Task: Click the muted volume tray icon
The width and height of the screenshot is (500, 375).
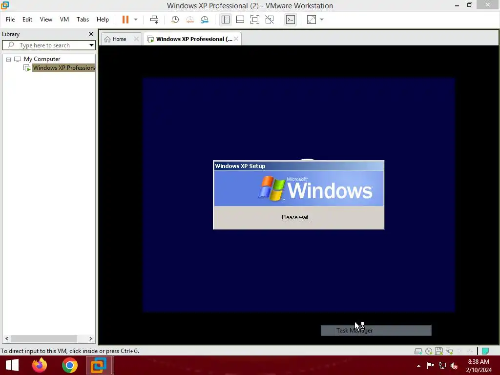Action: [x=454, y=366]
